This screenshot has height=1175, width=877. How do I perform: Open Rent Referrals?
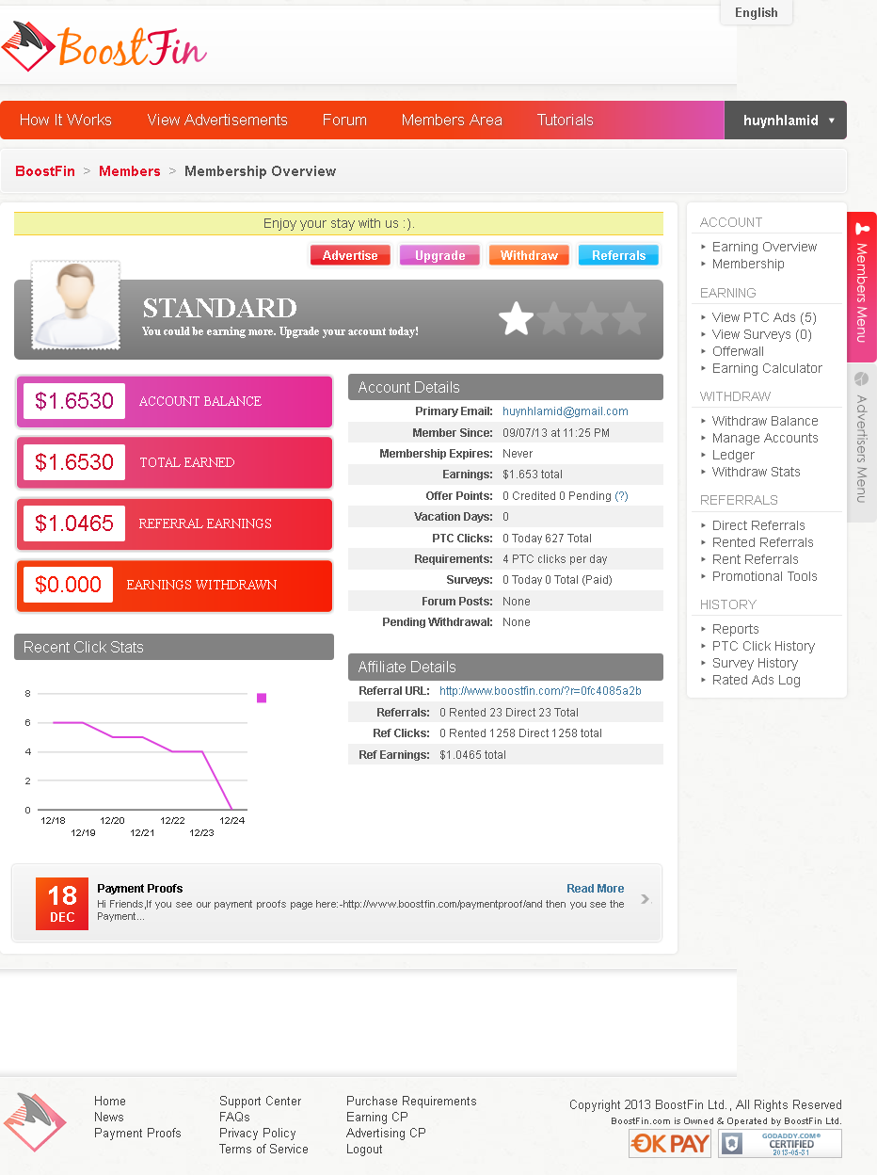pyautogui.click(x=755, y=559)
